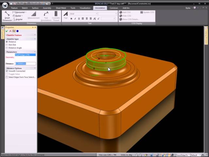The width and height of the screenshot is (209, 157).
Task: Click the preview glasses icon in Properties
Action: tap(14, 31)
